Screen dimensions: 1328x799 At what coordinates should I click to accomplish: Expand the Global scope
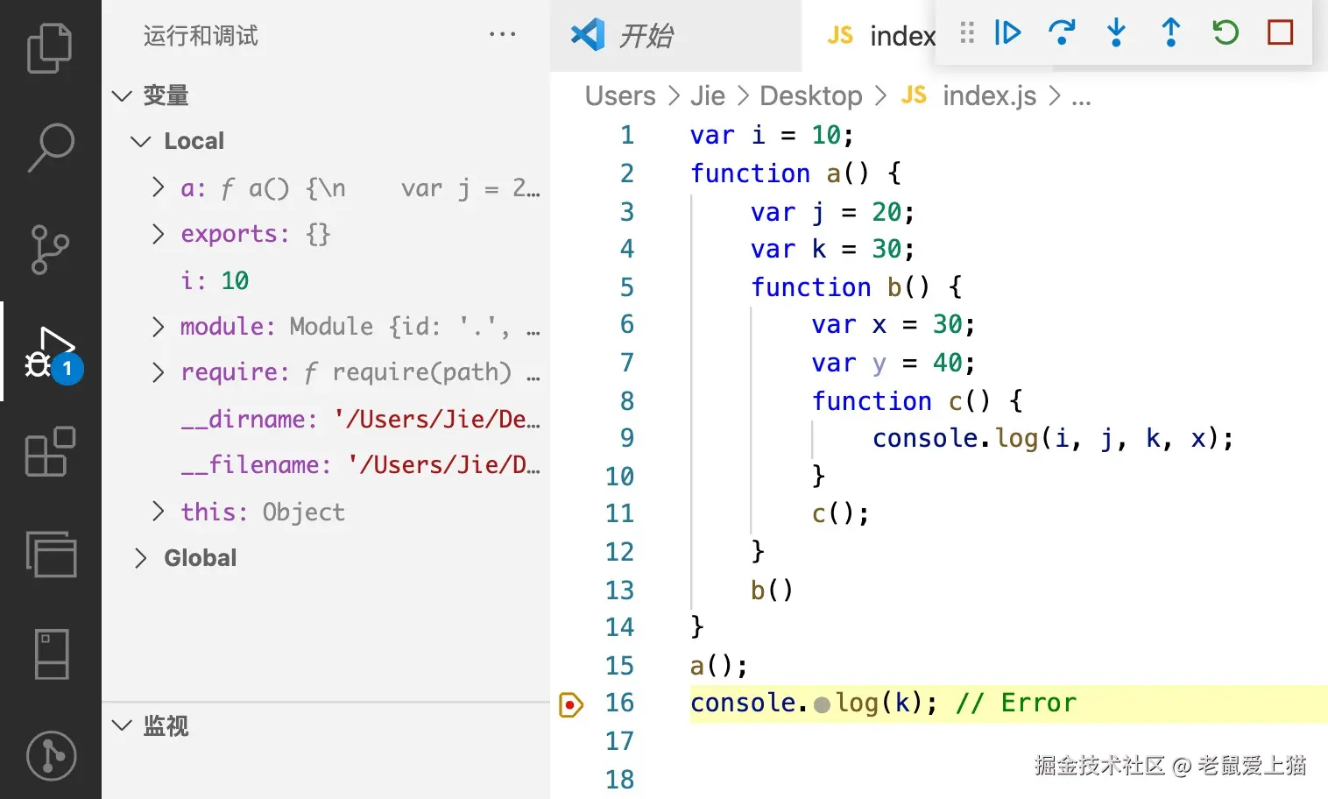(140, 558)
